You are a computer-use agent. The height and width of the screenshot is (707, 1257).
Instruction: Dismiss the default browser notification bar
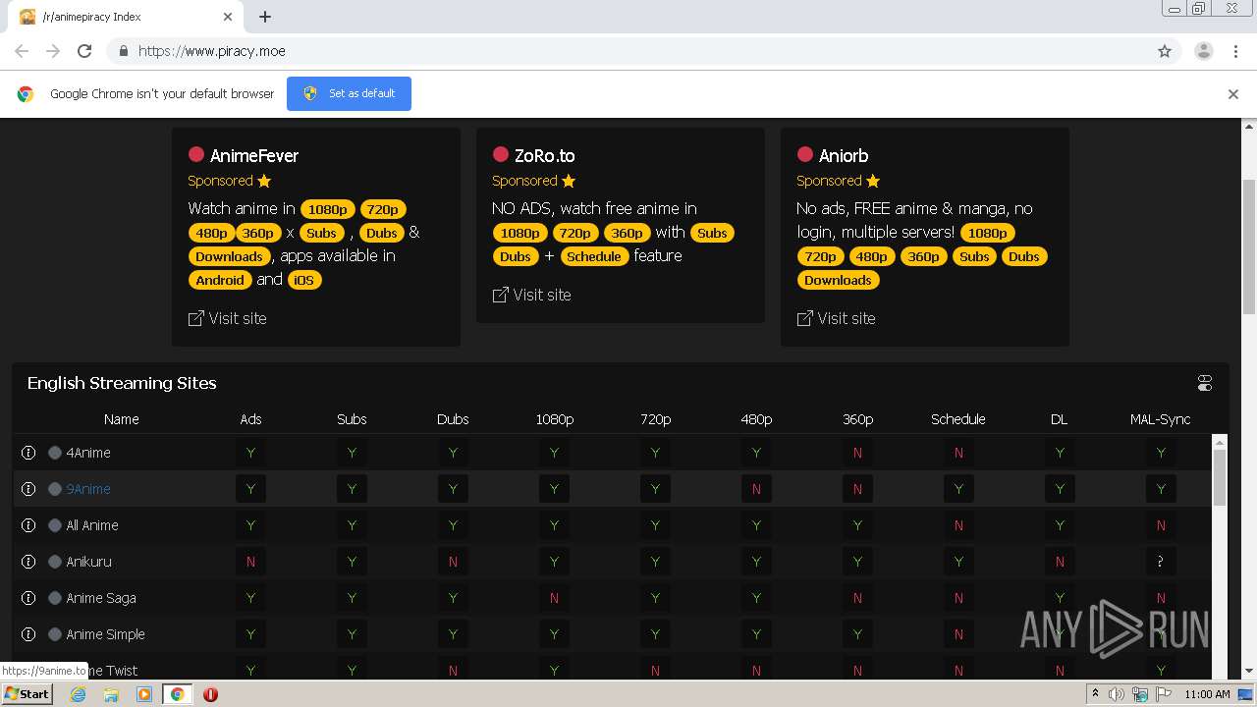pos(1233,94)
